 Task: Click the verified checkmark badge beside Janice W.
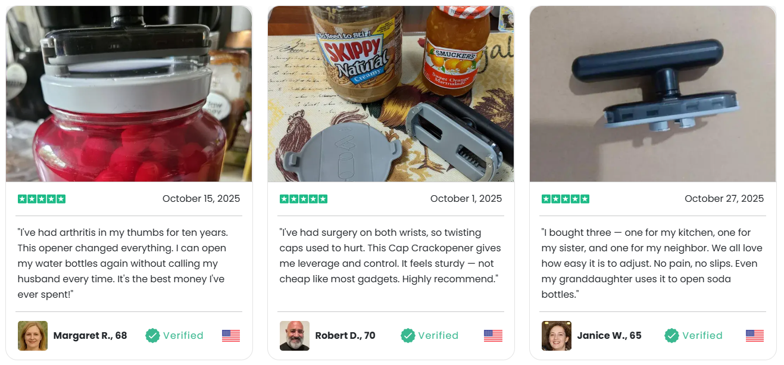tap(671, 336)
